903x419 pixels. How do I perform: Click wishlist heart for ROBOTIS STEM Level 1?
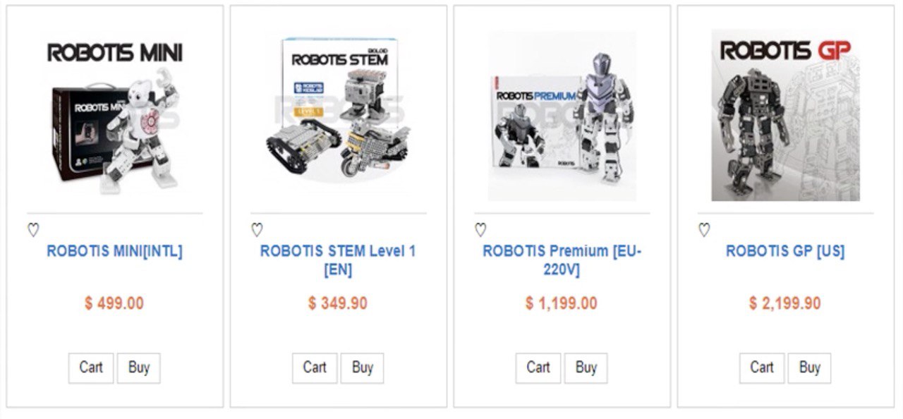(x=257, y=230)
